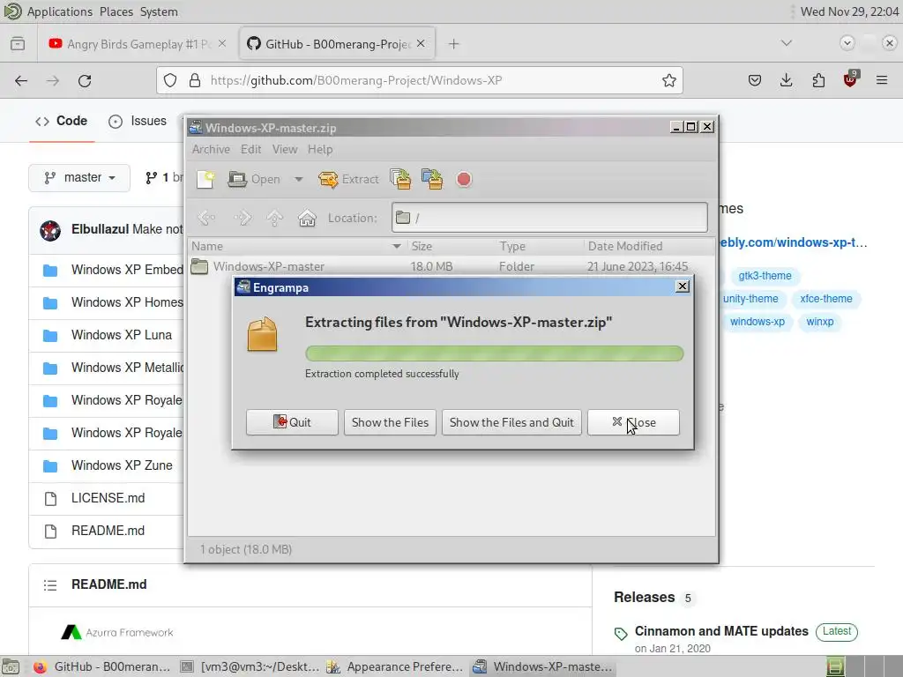The image size is (903, 677).
Task: Expand the list all tabs chevron
Action: (x=786, y=43)
